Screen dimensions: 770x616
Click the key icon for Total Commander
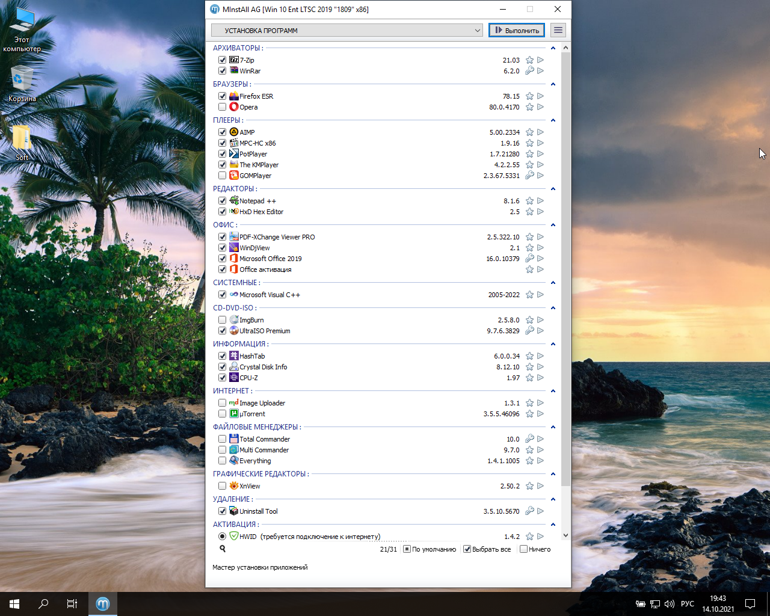(x=529, y=439)
